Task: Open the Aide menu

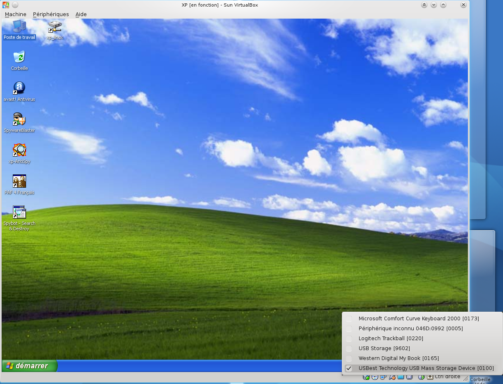Action: pyautogui.click(x=81, y=14)
